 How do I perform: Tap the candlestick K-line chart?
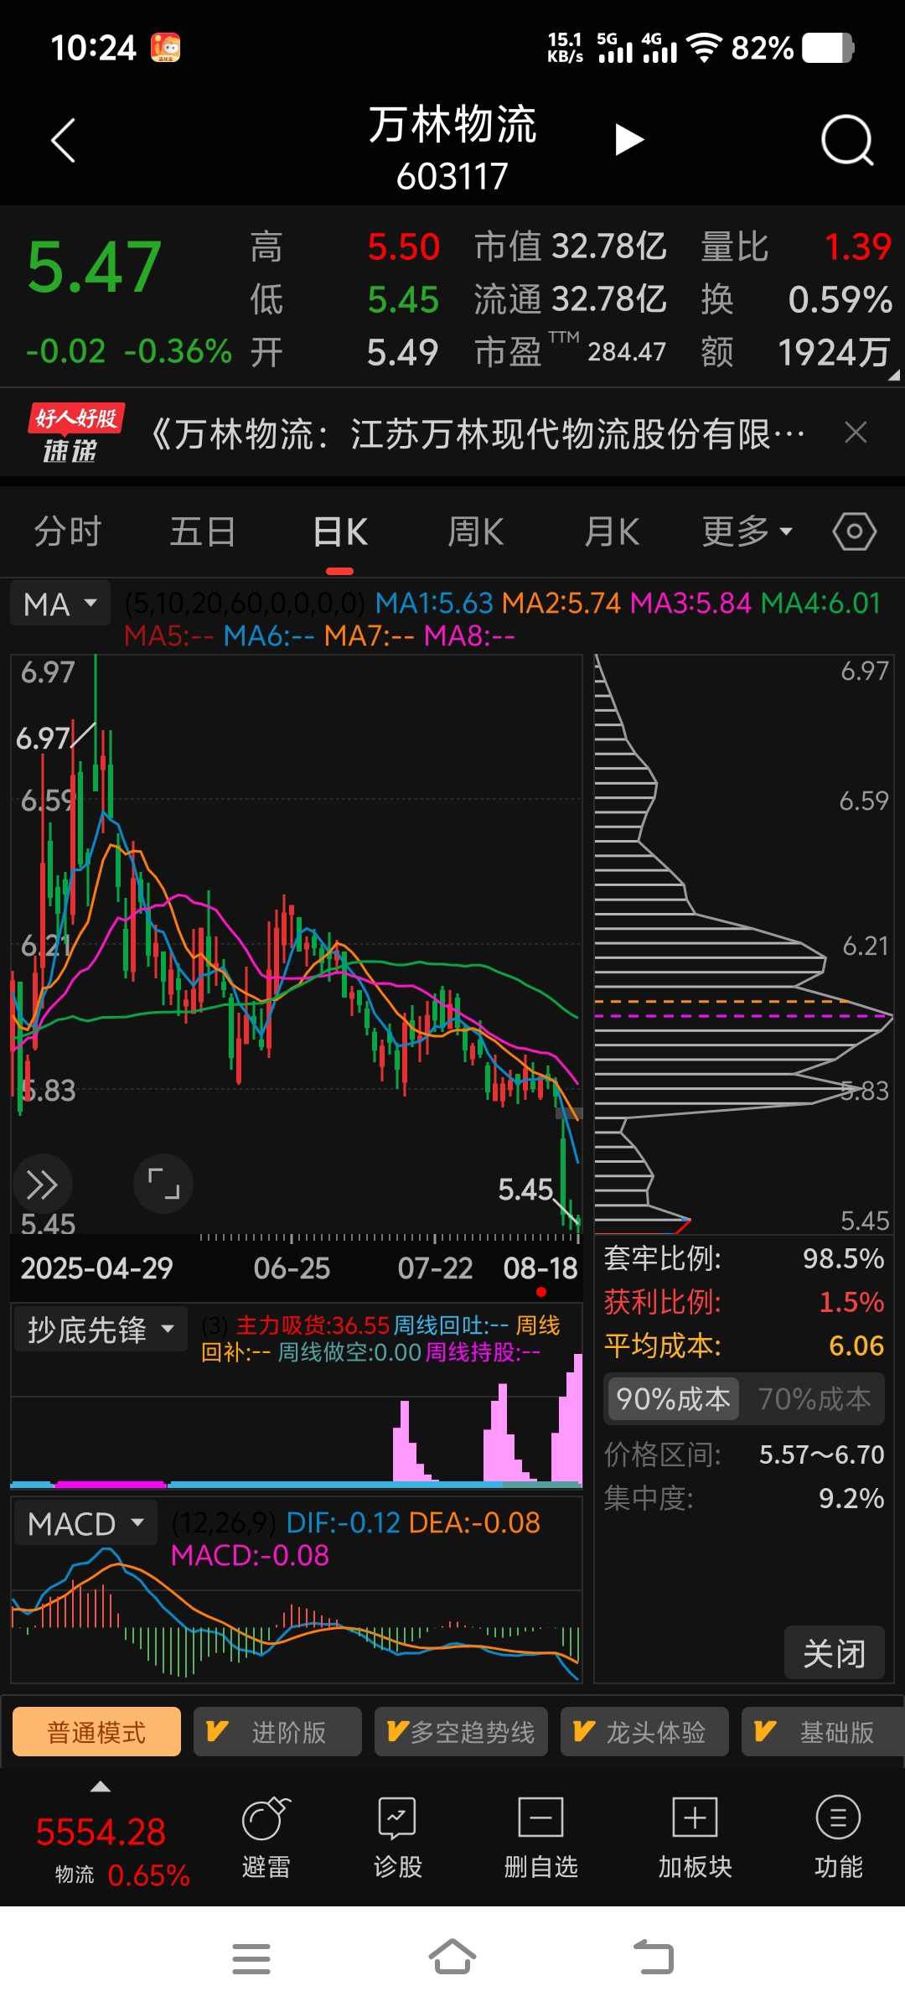point(297,943)
